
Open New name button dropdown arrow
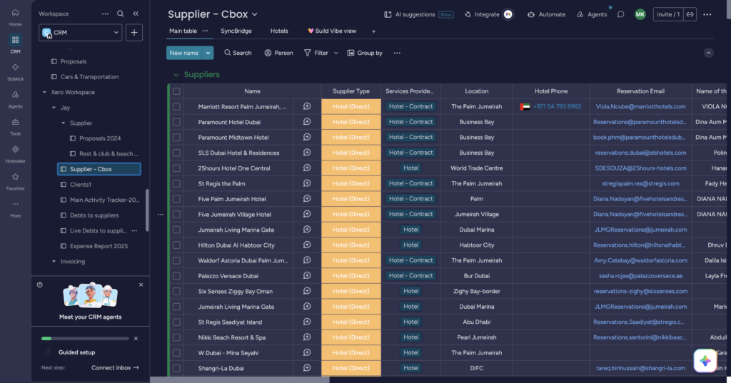(208, 53)
